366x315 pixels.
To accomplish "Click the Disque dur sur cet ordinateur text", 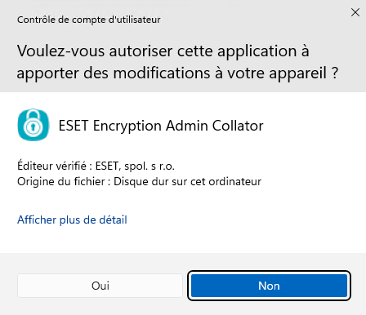I will pos(187,181).
